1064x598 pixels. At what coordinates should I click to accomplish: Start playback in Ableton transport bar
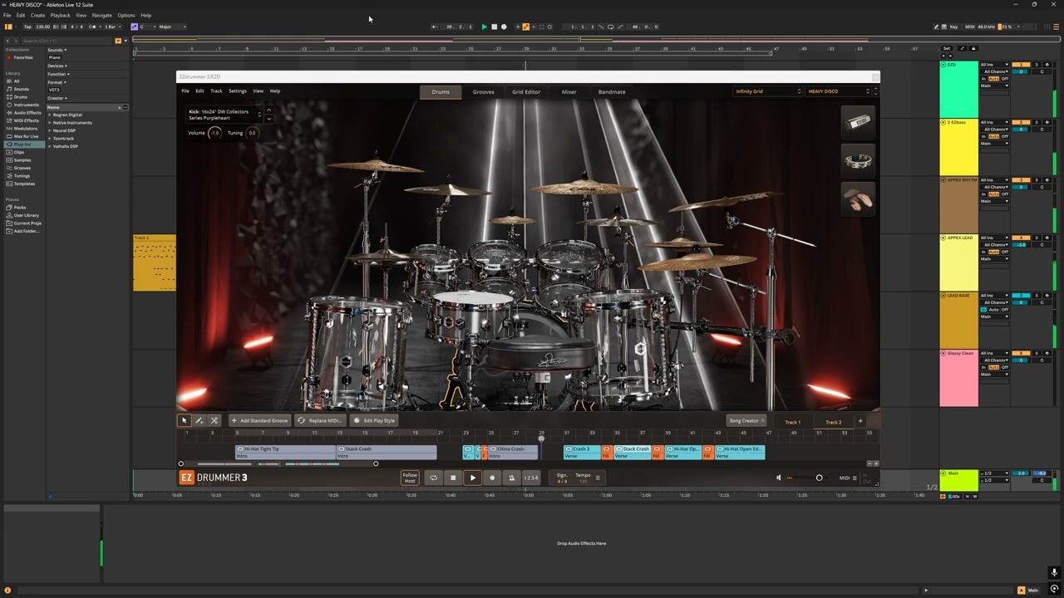[x=485, y=27]
